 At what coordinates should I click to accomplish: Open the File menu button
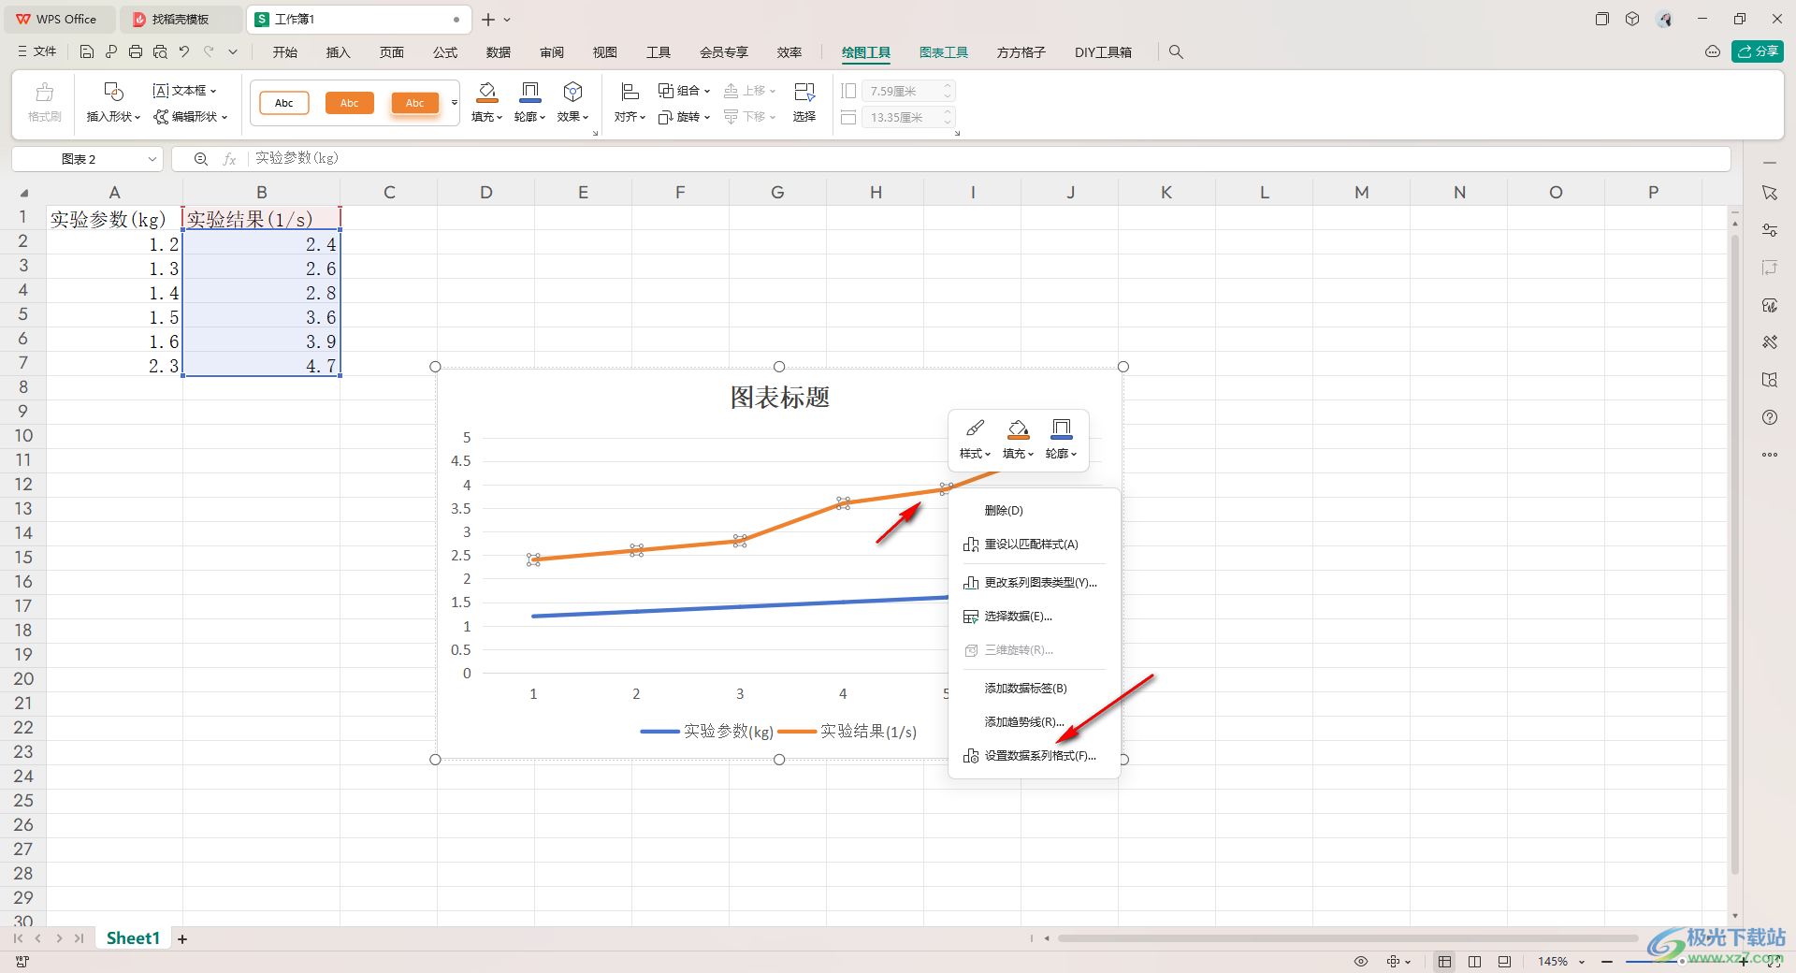[37, 52]
